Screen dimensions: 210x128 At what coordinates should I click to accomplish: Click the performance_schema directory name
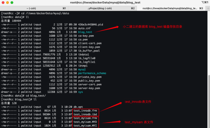click(92, 73)
